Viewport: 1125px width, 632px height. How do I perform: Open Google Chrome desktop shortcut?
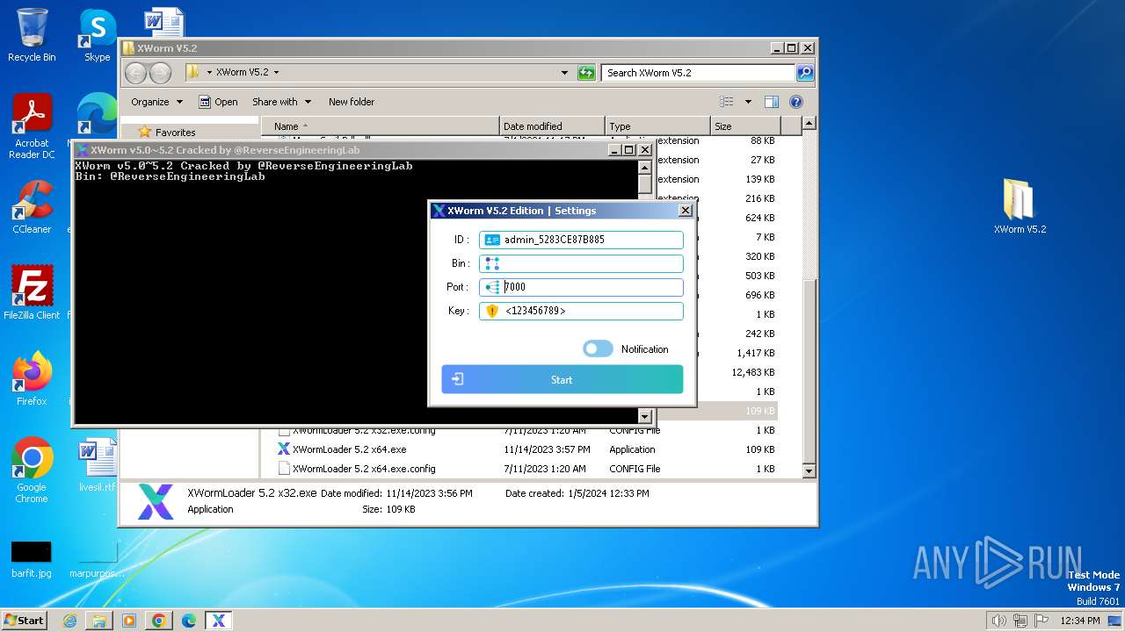pyautogui.click(x=32, y=470)
